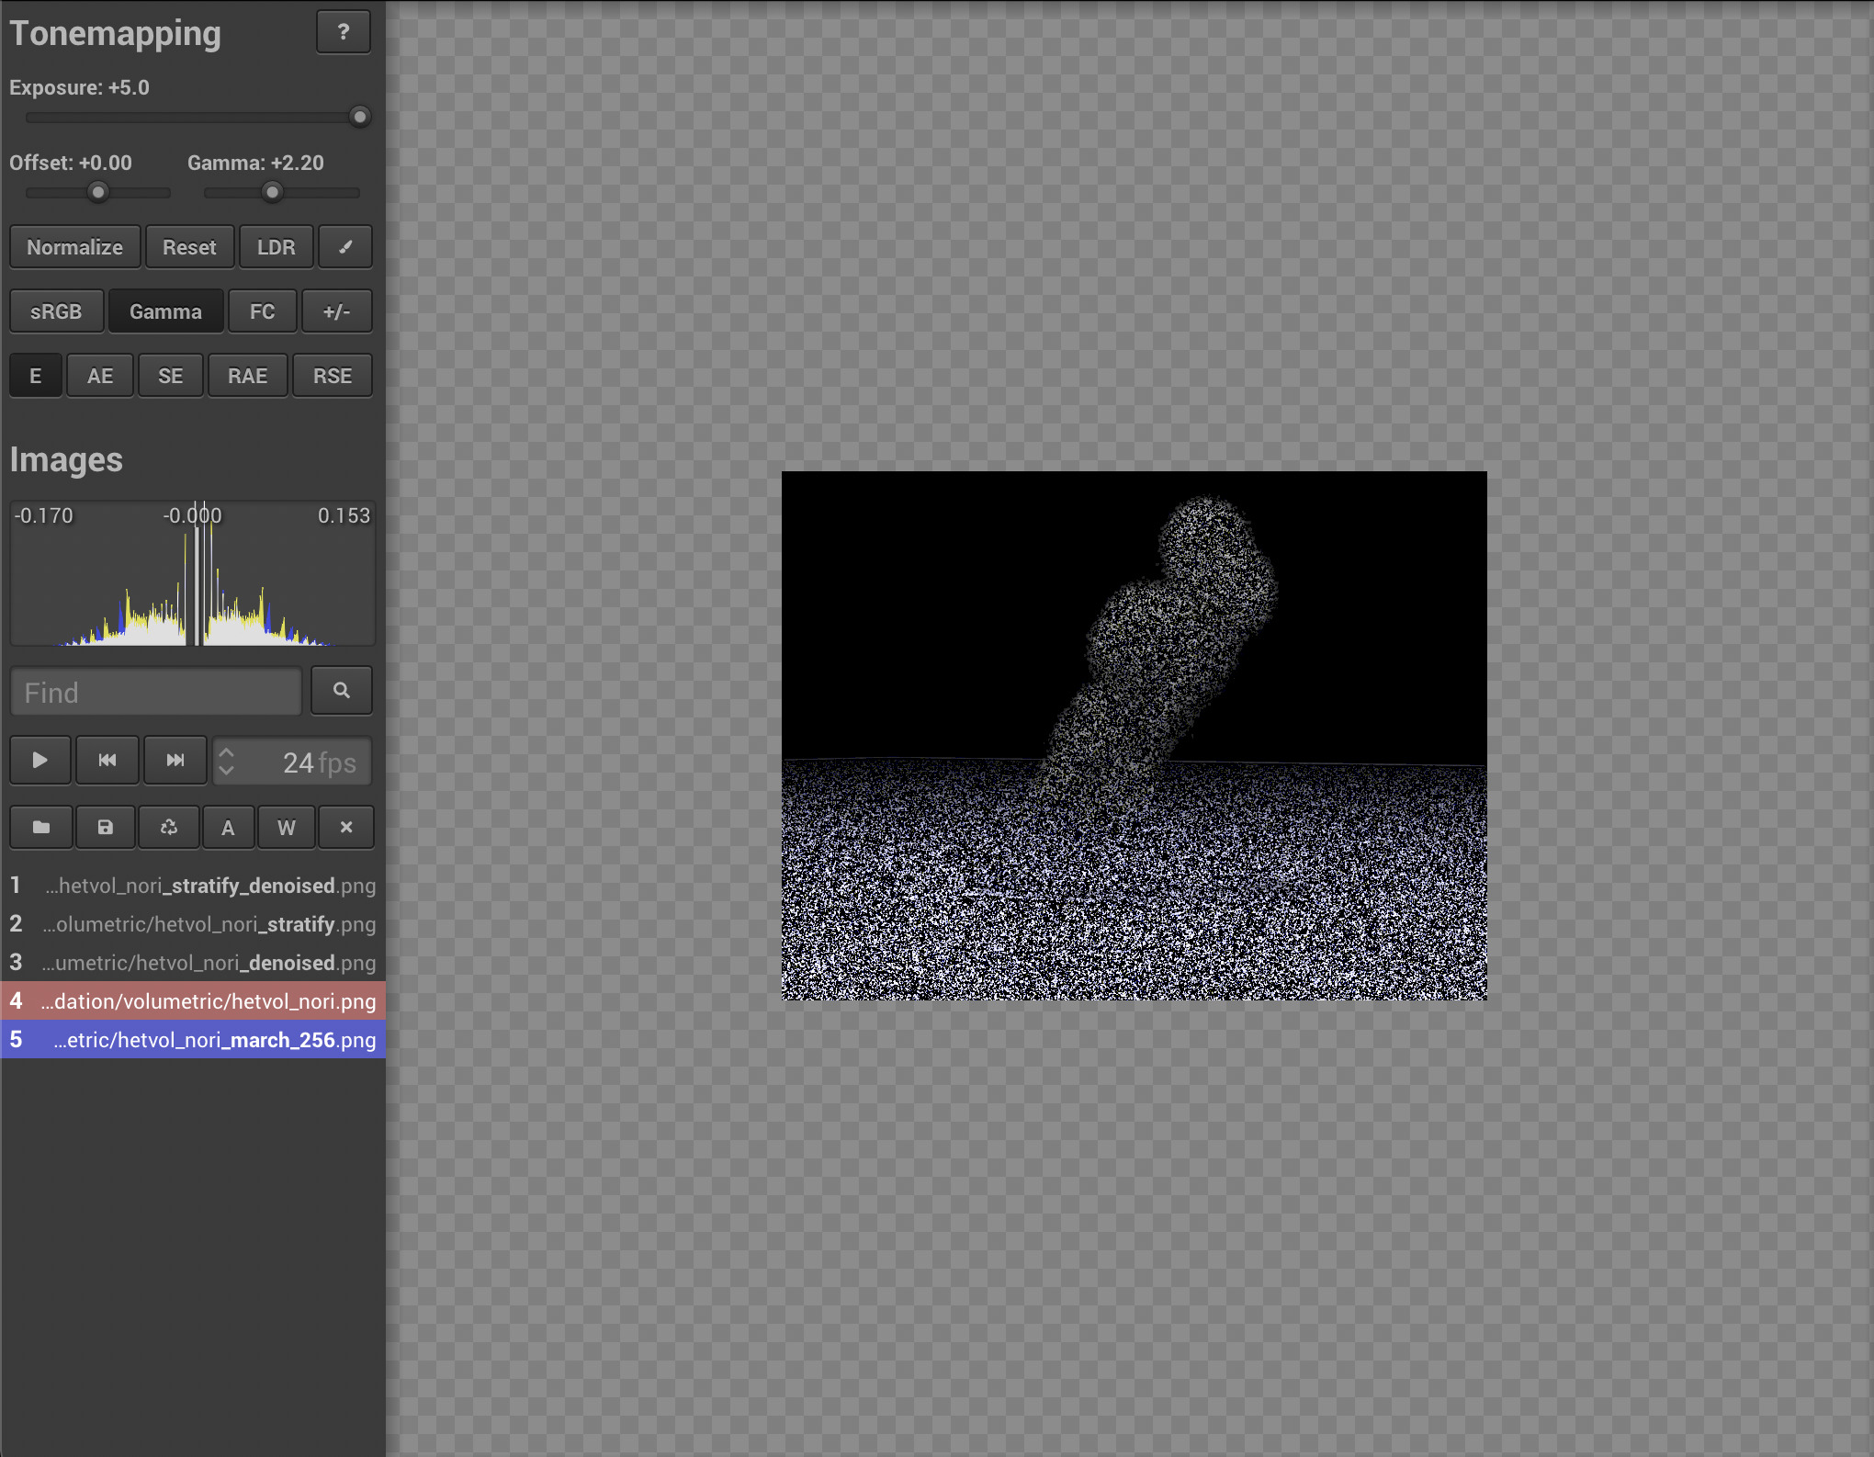The height and width of the screenshot is (1457, 1874).
Task: Select image 3 hetvol_nori_denoised.png
Action: point(193,963)
